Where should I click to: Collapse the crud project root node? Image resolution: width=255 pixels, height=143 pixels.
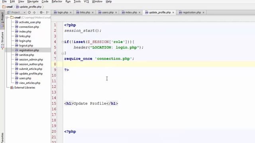tap(7, 17)
